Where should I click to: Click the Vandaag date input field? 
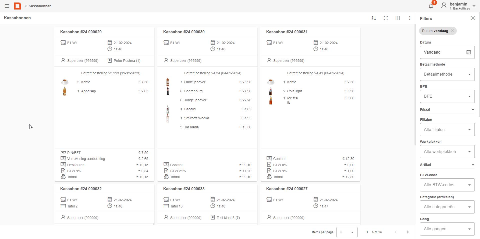click(x=447, y=52)
